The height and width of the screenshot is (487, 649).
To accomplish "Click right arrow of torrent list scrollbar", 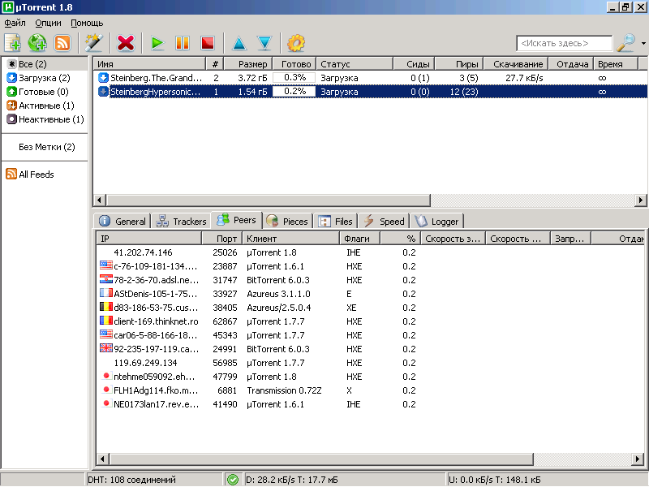I will [641, 200].
